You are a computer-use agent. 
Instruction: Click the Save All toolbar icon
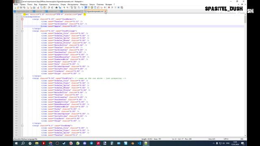[x=24, y=7]
